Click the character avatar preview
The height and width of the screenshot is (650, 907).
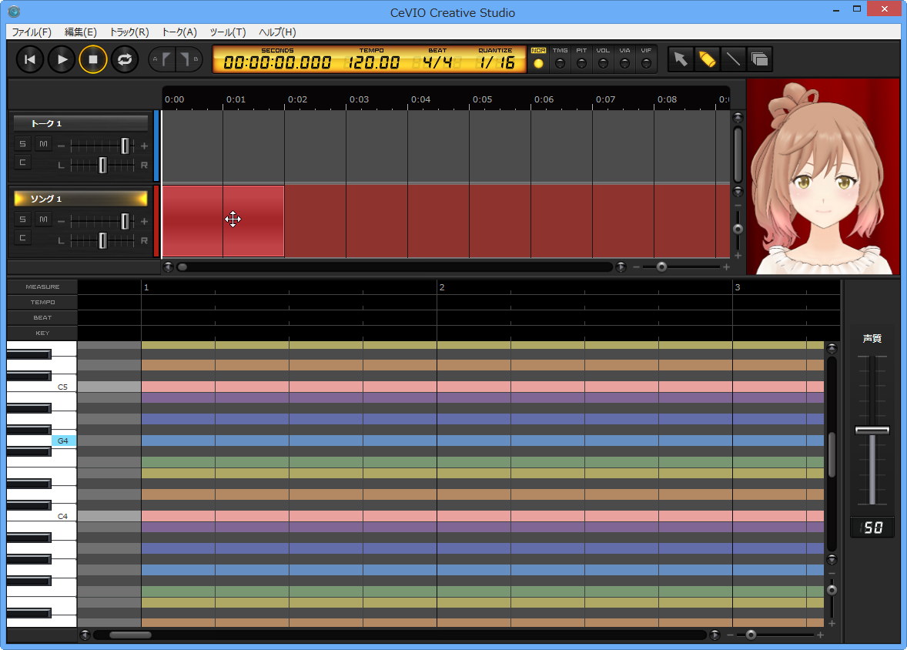coord(823,177)
